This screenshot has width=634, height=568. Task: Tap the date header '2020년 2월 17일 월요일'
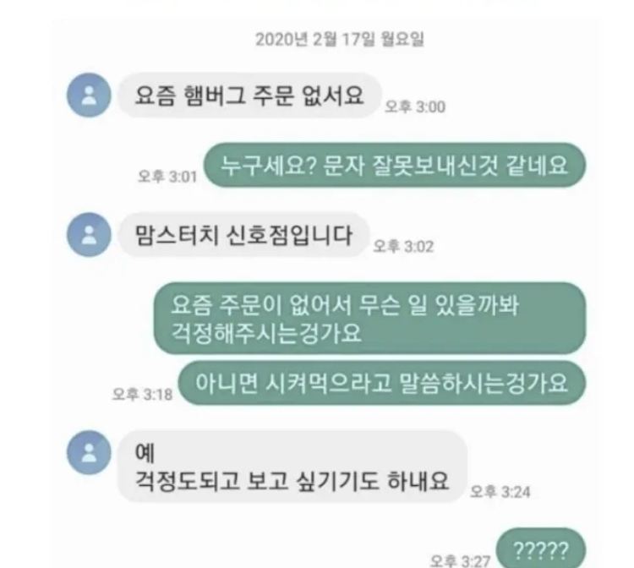(x=340, y=39)
